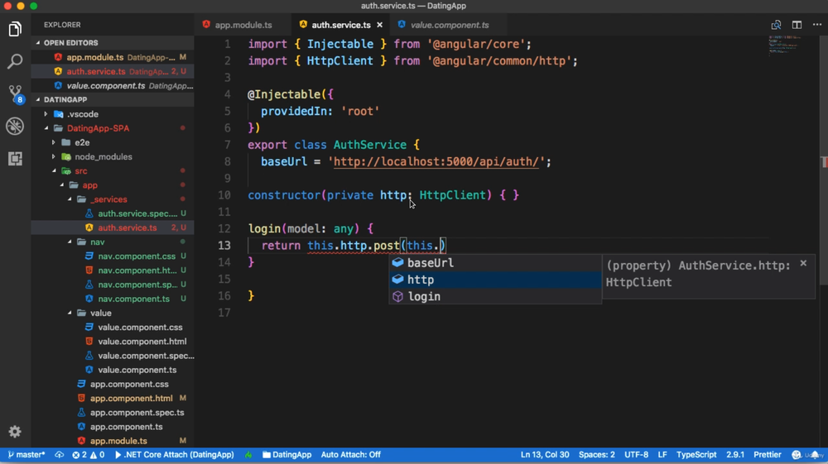Click the open changes icon in editor toolbar
This screenshot has height=464, width=828.
pos(776,25)
